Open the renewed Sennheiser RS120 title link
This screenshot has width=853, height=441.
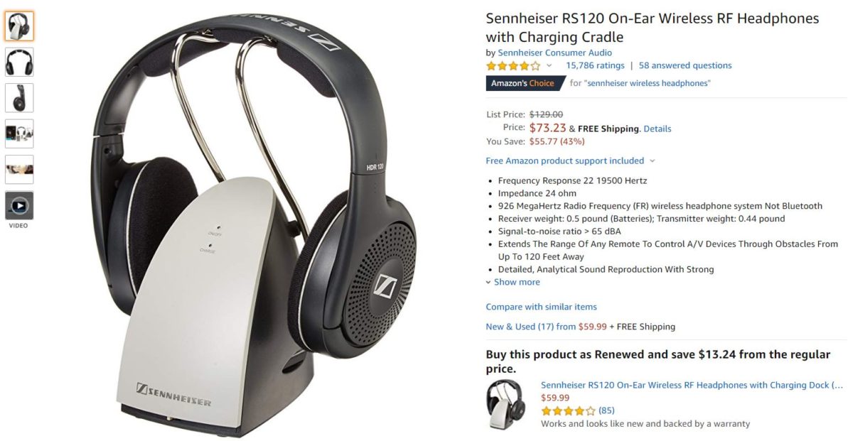click(692, 385)
